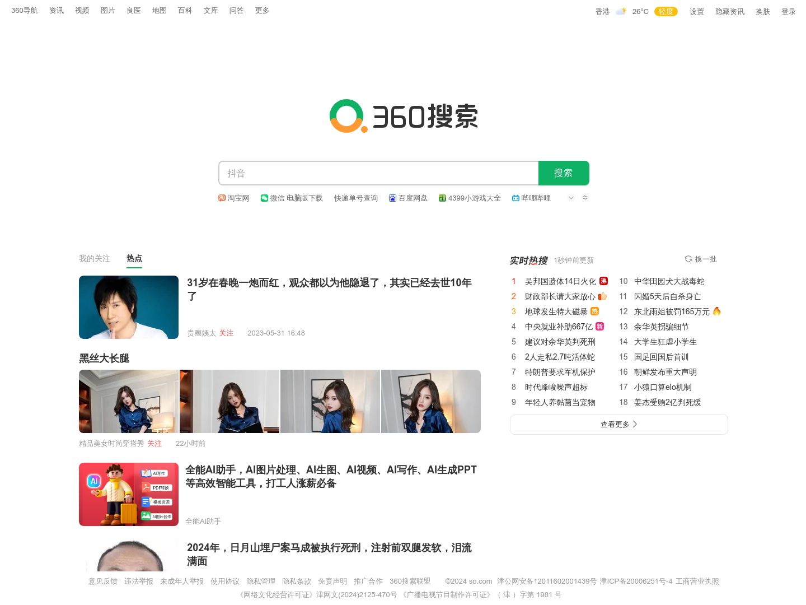Open hot search 中华田园犬大战毒蛇
The height and width of the screenshot is (605, 806).
tap(669, 281)
